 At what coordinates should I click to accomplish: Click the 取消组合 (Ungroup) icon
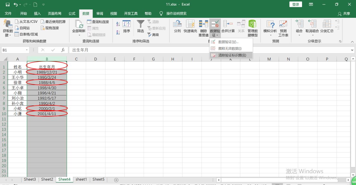point(312,24)
